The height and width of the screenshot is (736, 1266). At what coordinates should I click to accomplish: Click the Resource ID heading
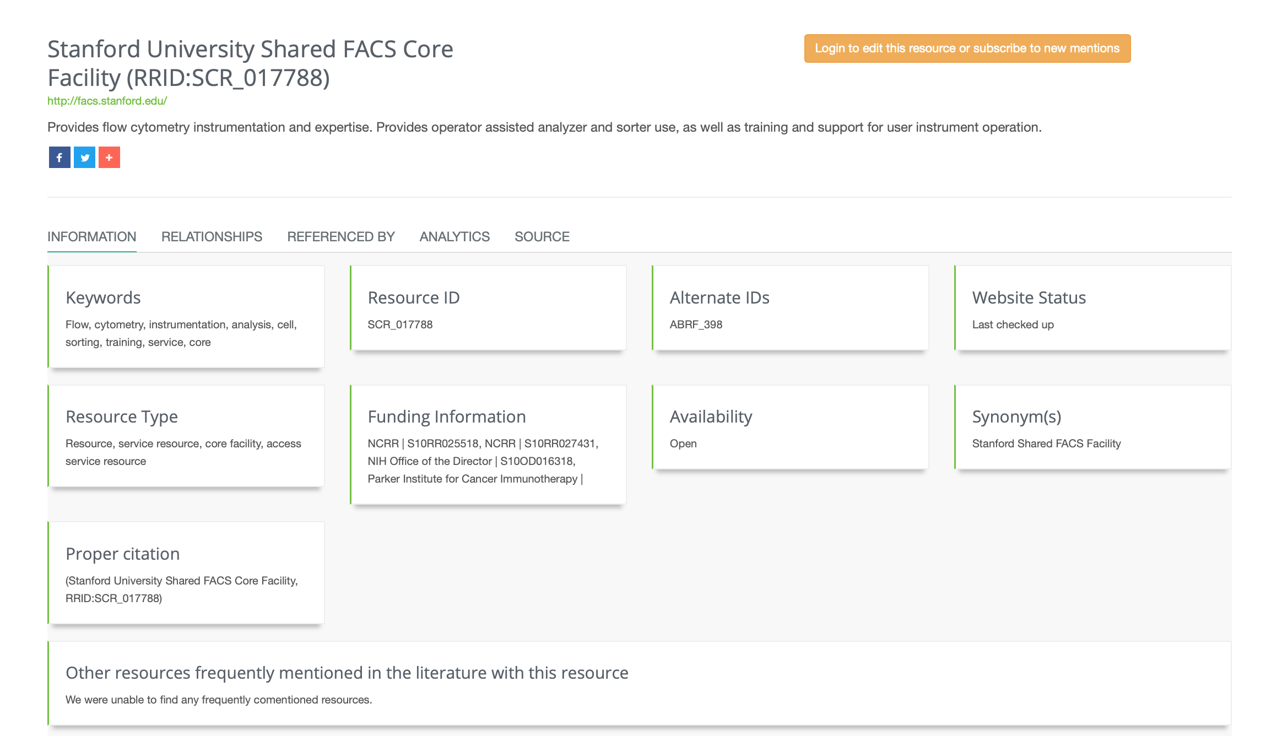[x=414, y=297]
